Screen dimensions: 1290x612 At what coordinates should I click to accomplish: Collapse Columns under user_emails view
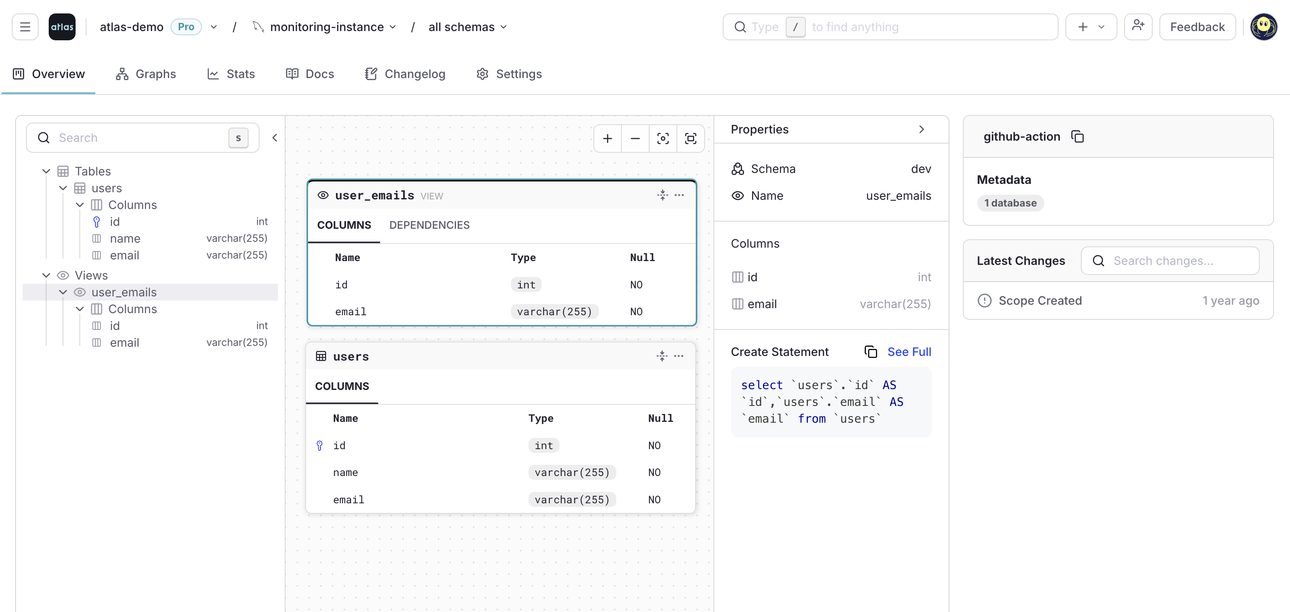click(x=80, y=309)
